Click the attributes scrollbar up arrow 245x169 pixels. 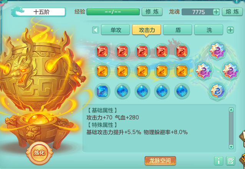[x=231, y=110]
